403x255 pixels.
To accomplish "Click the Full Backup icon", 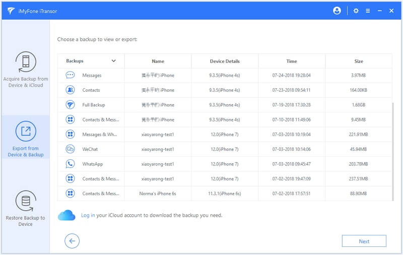I will [x=70, y=105].
